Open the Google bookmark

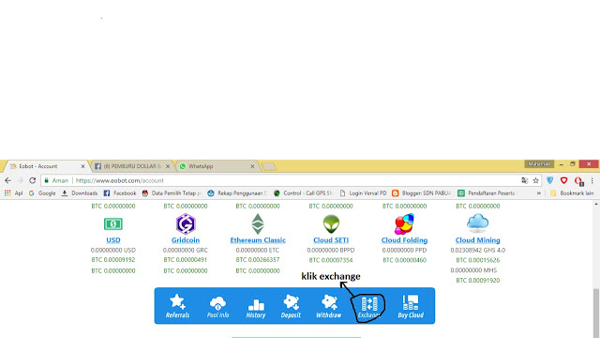tap(42, 193)
